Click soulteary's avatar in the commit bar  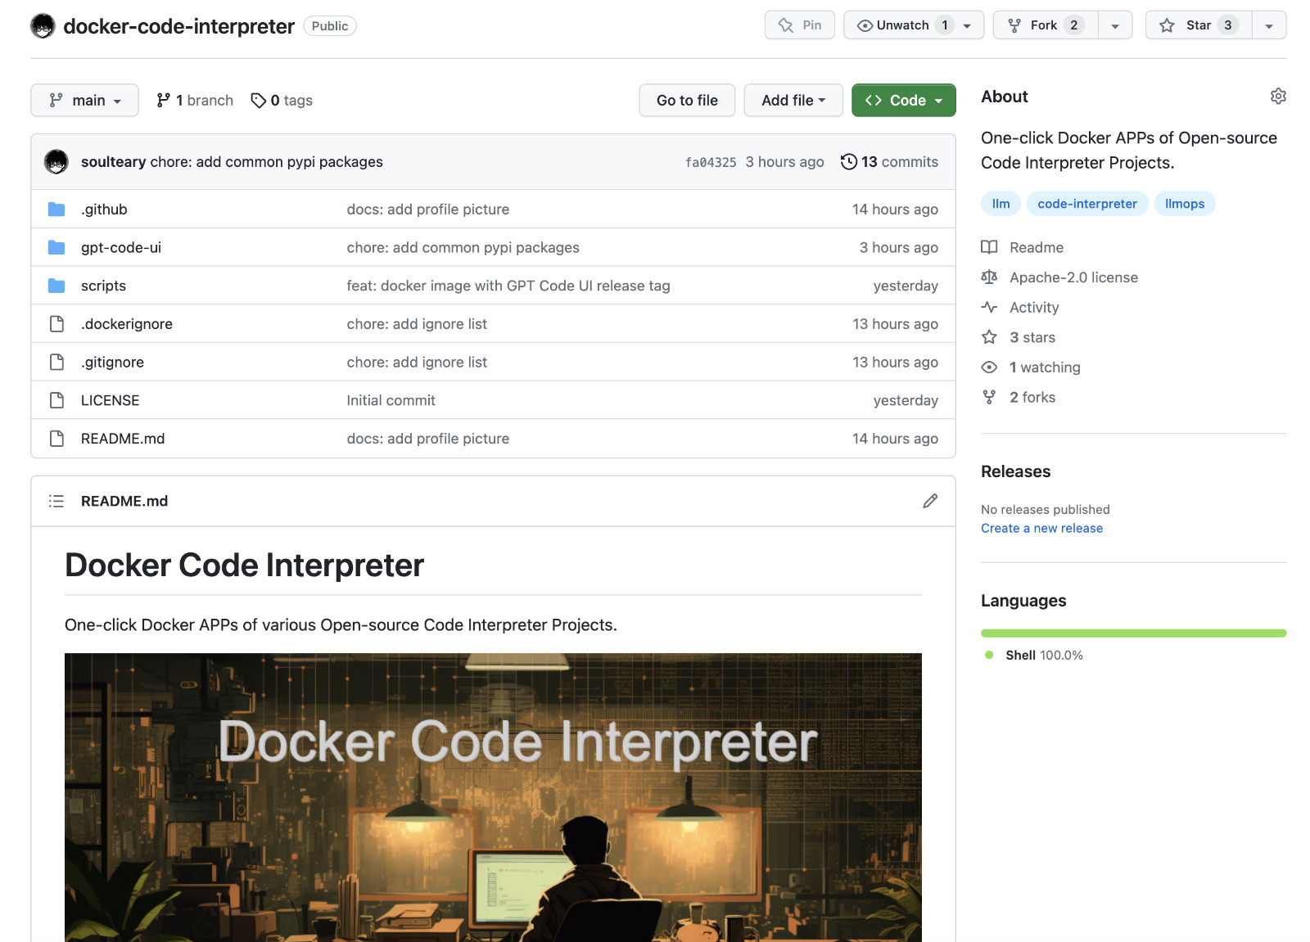pyautogui.click(x=56, y=162)
